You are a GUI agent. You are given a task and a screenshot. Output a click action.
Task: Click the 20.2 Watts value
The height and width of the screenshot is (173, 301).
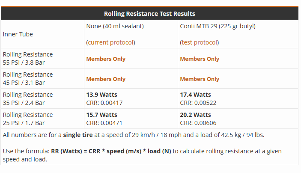(x=195, y=115)
